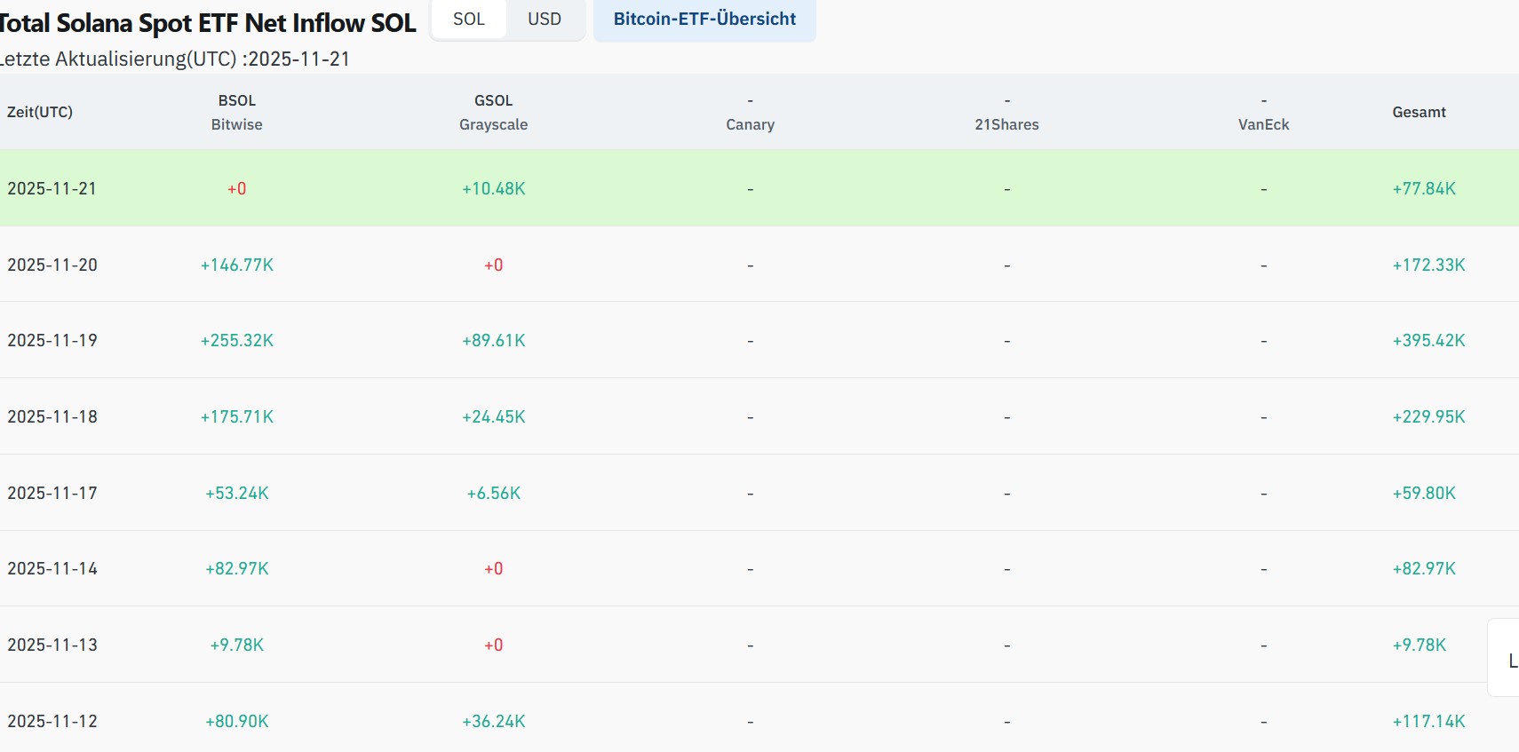Click the +146.77K Bitwise value
This screenshot has width=1519, height=752.
pyautogui.click(x=237, y=265)
